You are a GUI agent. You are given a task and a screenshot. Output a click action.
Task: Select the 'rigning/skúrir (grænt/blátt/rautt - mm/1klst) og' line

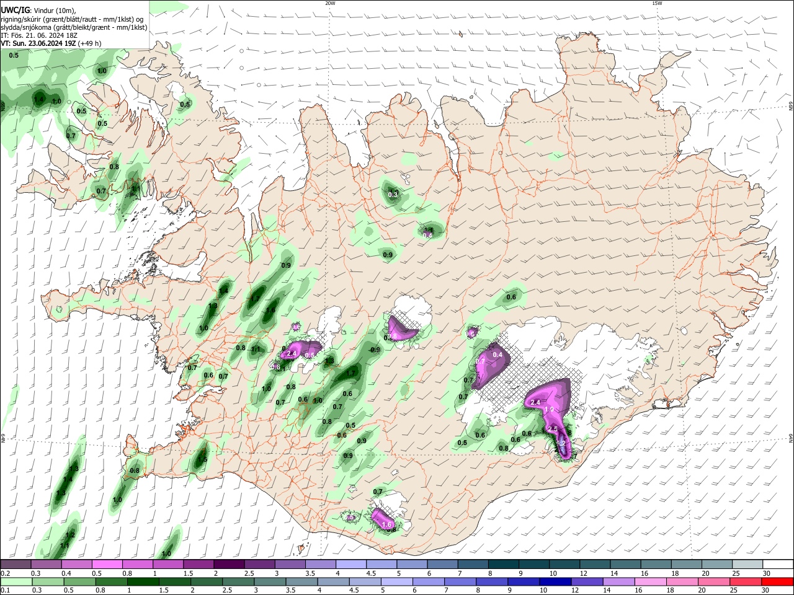72,19
